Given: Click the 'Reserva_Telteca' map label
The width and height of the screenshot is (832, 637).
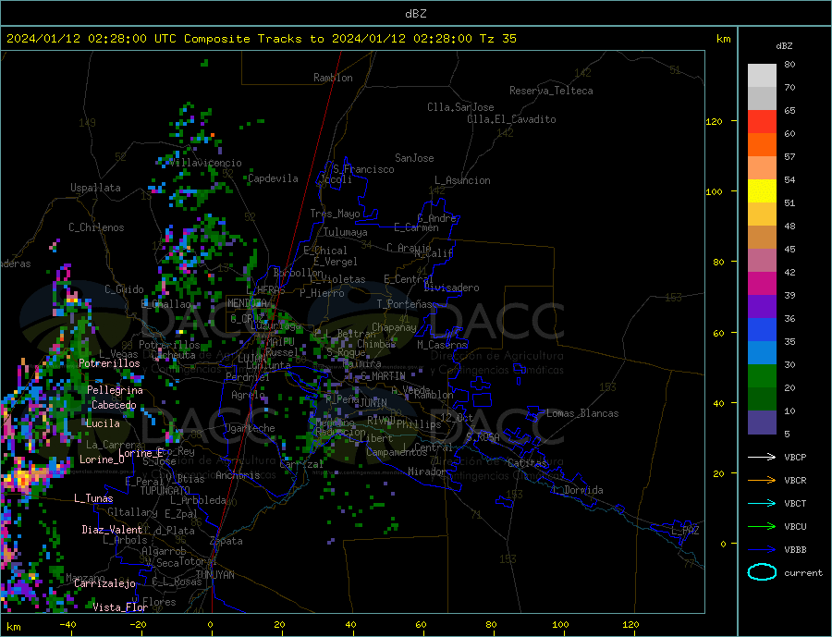Looking at the screenshot, I should click(551, 91).
